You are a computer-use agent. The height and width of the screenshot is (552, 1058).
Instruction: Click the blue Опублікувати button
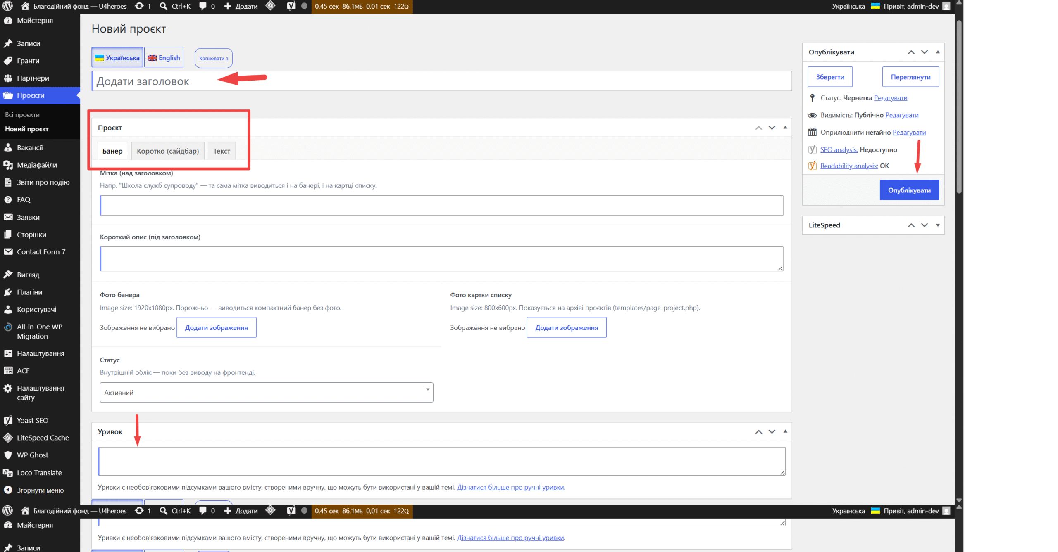click(x=909, y=190)
